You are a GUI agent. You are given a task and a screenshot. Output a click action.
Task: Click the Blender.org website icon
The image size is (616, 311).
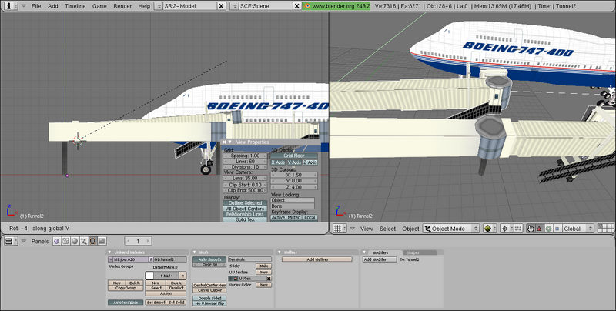click(307, 6)
